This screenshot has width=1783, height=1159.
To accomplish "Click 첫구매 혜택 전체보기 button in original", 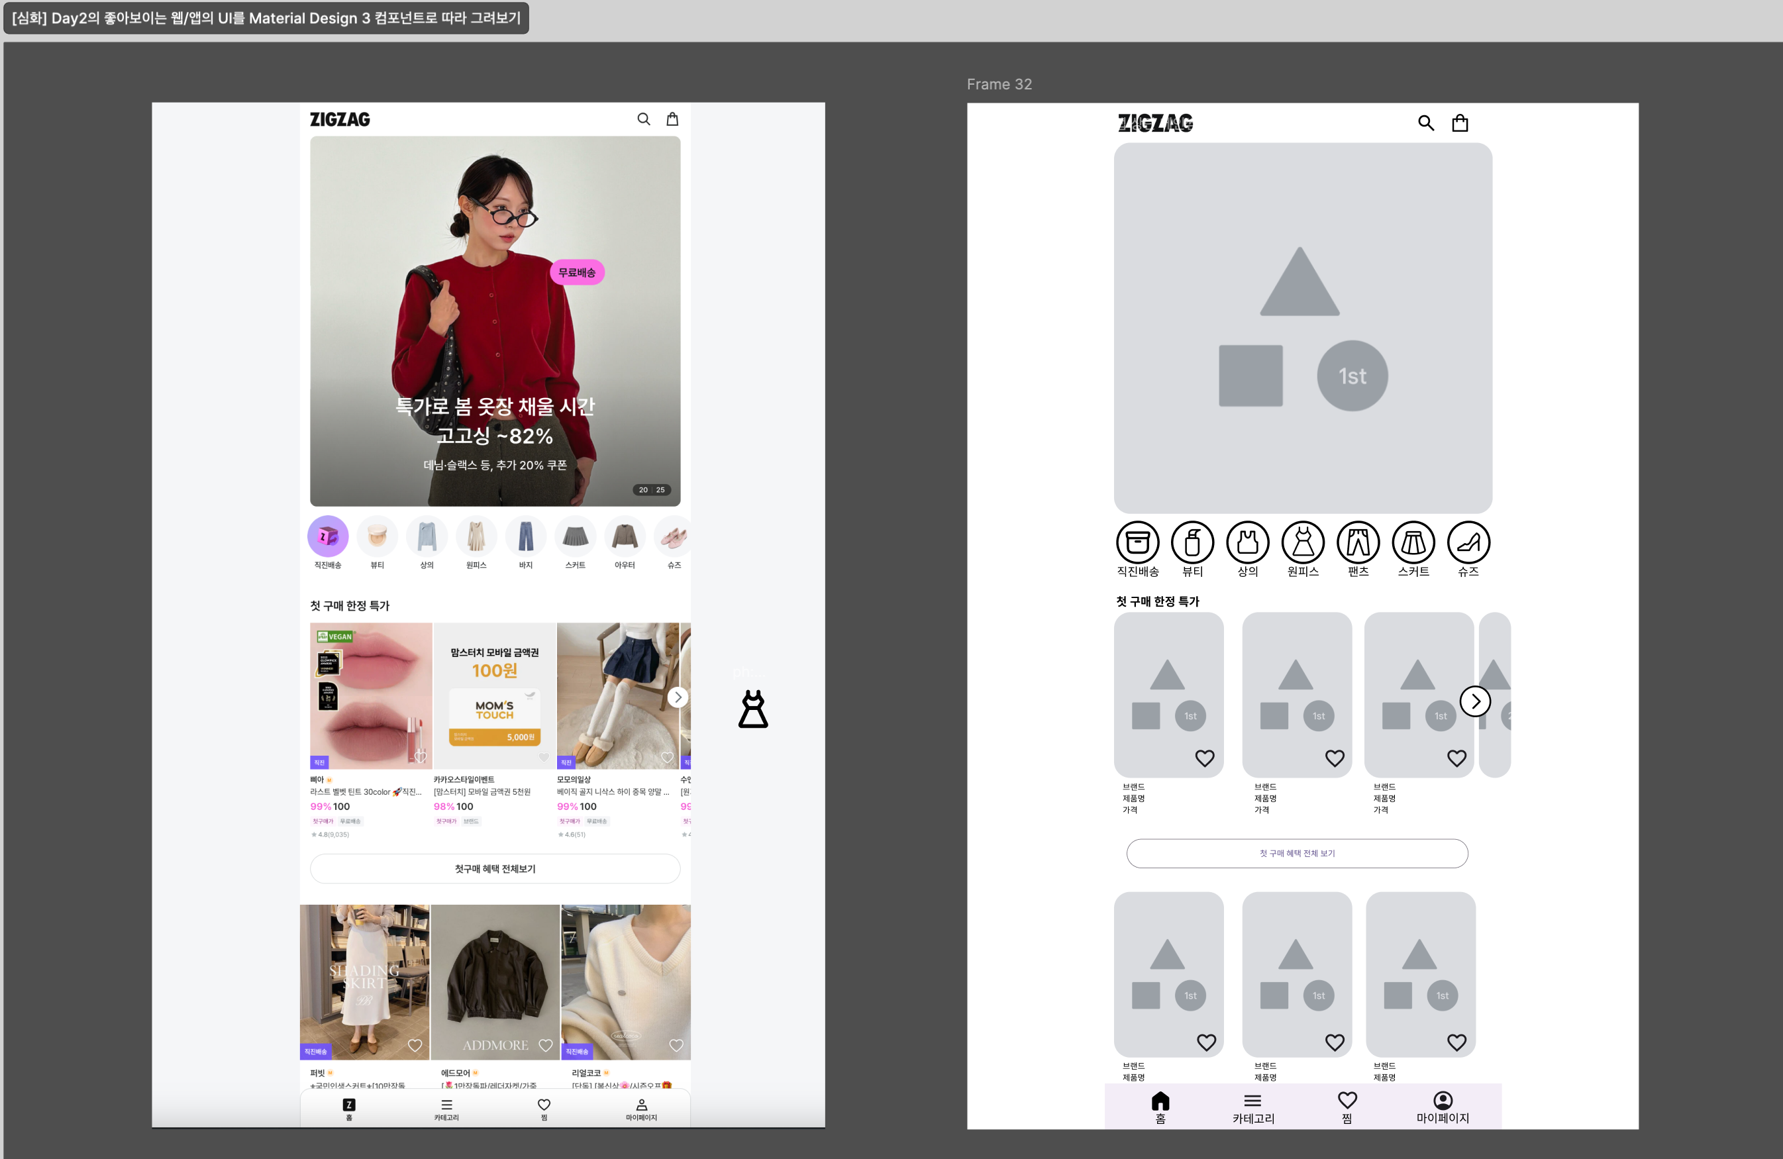I will [495, 868].
